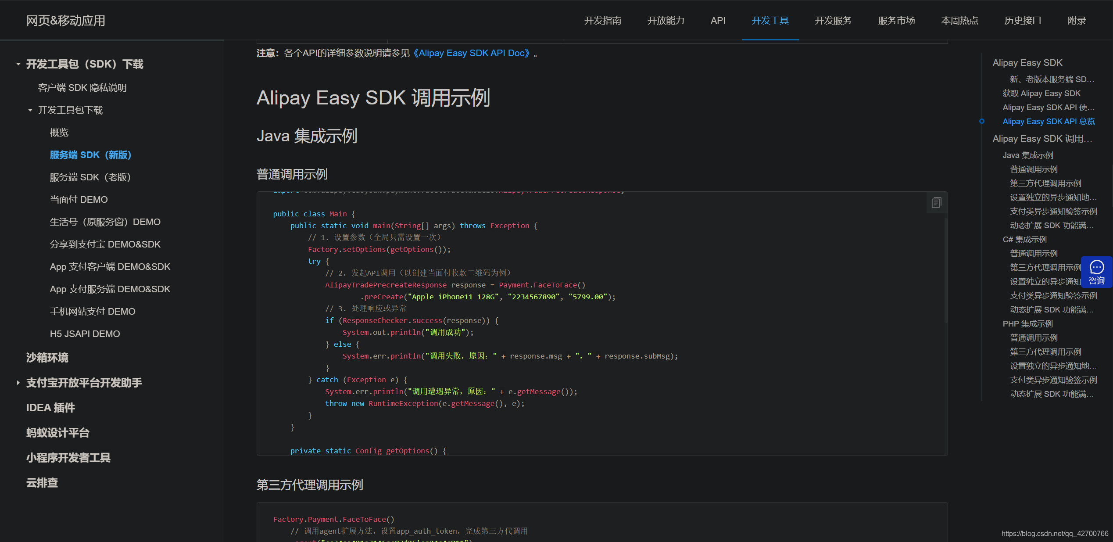Image resolution: width=1113 pixels, height=542 pixels.
Task: Expand the 支付宝开放平台开发助手 section
Action: pyautogui.click(x=18, y=383)
